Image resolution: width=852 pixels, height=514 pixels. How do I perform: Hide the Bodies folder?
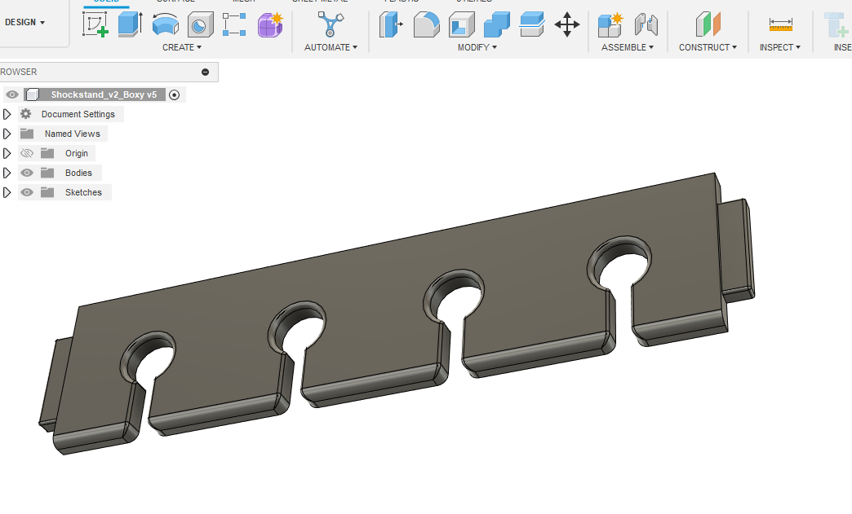[27, 173]
